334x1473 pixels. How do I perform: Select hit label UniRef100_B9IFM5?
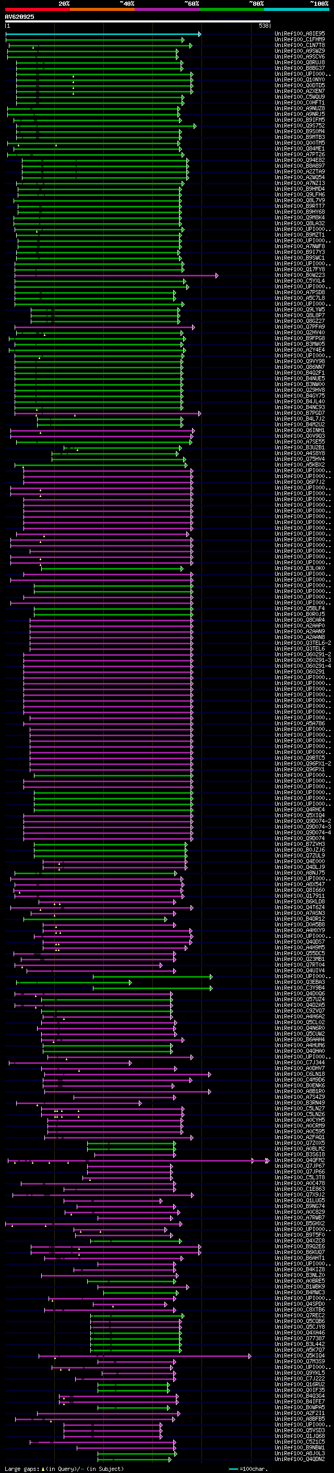tap(300, 120)
